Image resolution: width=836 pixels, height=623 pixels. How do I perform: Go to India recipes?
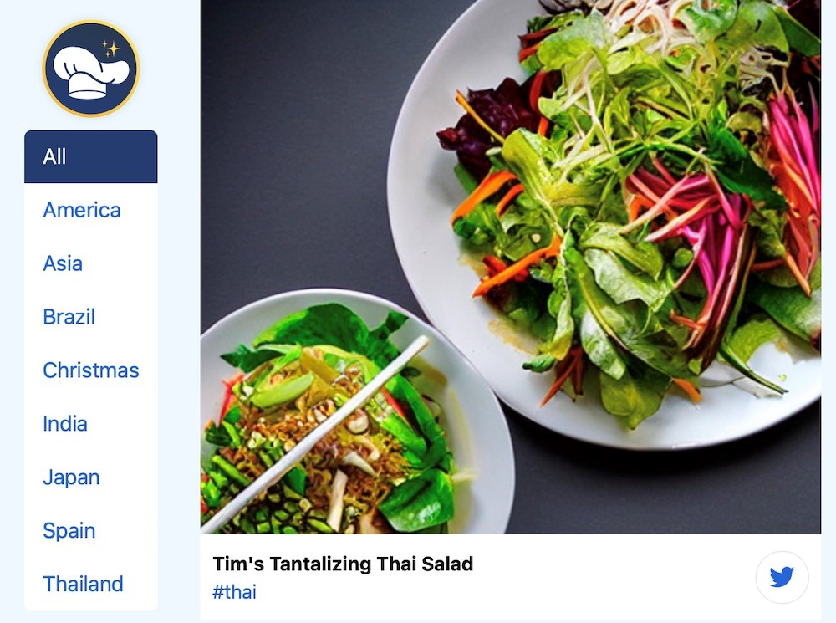point(64,423)
